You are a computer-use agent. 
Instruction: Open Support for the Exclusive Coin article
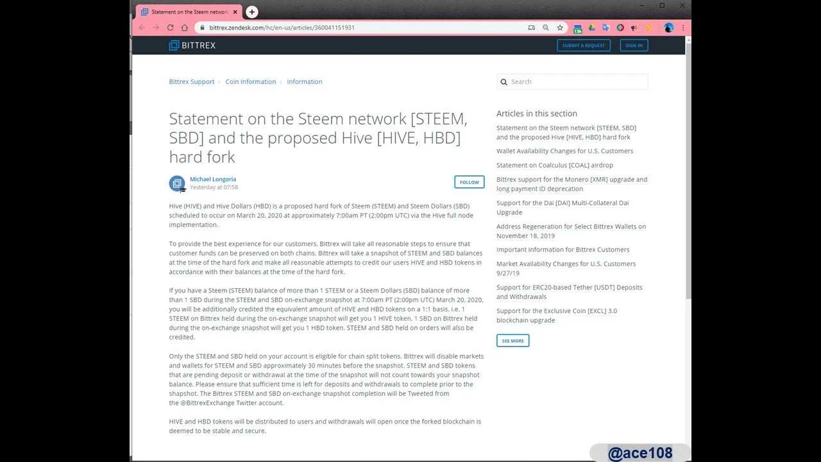[x=557, y=315]
